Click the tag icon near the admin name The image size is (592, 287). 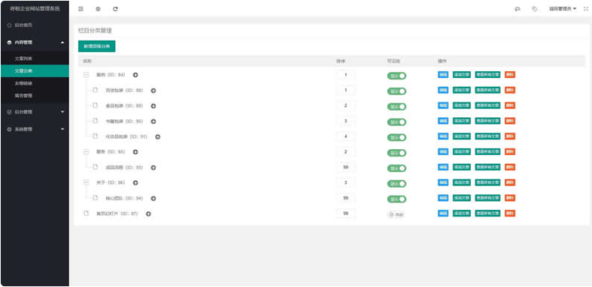pyautogui.click(x=535, y=9)
